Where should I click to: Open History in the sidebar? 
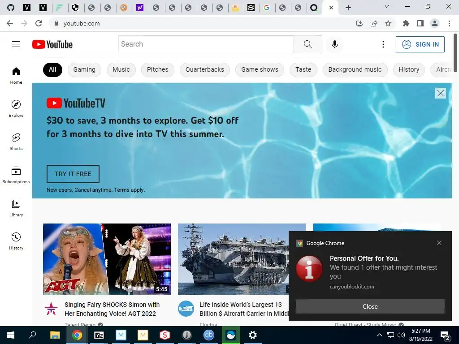click(x=16, y=241)
